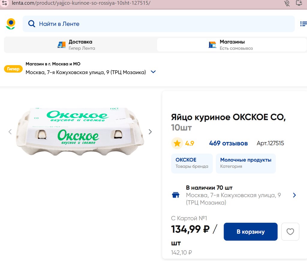Open site settings icon in address bar
Viewport: 307px width, 261px height.
(x=4, y=3)
